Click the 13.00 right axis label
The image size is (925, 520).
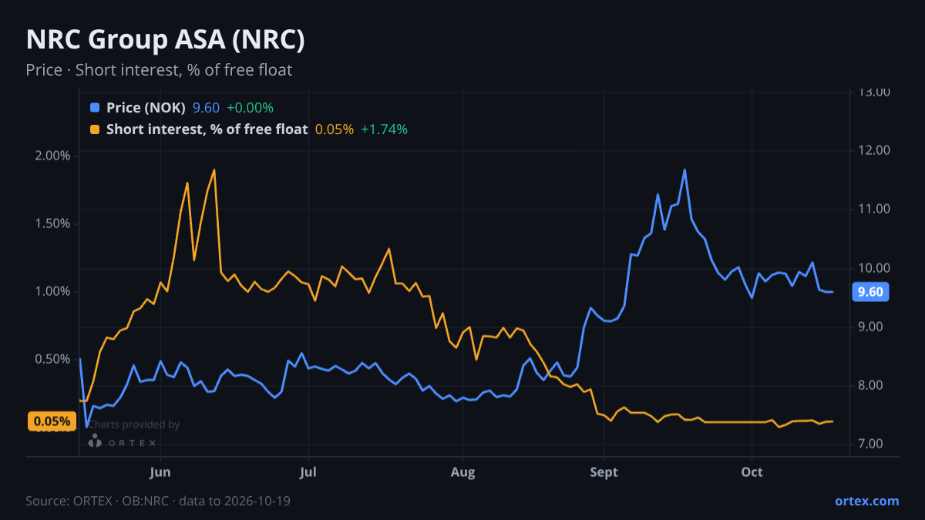point(874,92)
